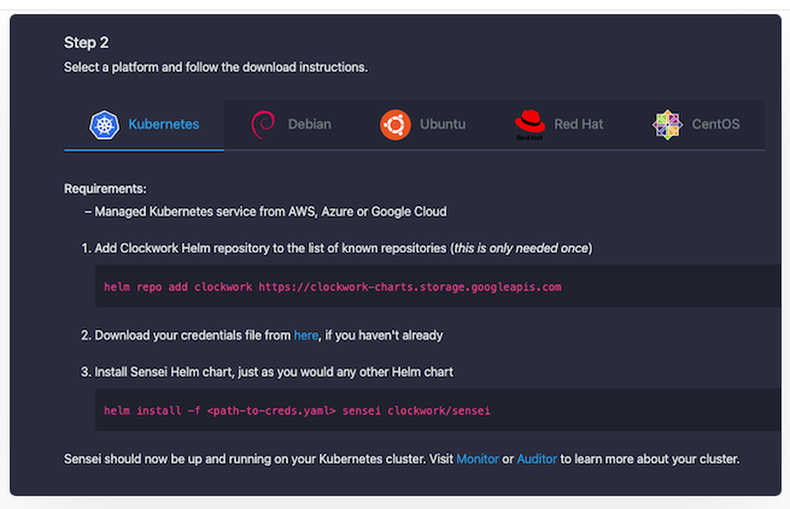
Task: Click the CentOS pinwheel logo
Action: tap(668, 125)
